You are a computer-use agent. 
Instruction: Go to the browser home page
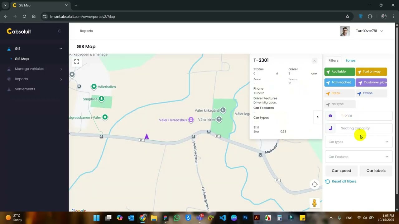tap(34, 16)
